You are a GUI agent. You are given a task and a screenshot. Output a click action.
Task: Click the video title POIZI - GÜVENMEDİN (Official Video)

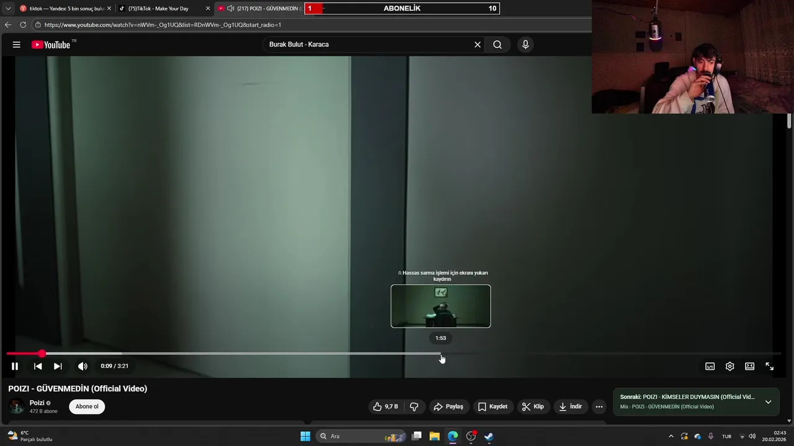78,388
